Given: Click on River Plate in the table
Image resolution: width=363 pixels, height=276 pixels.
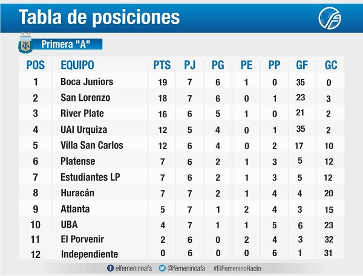Looking at the screenshot, I should pos(82,113).
